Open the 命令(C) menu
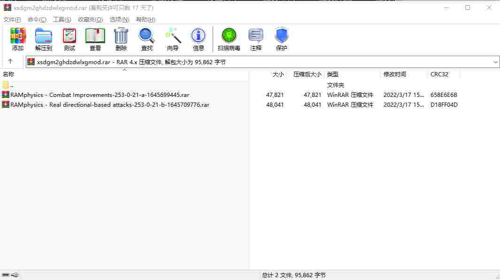500x280 pixels. [37, 19]
